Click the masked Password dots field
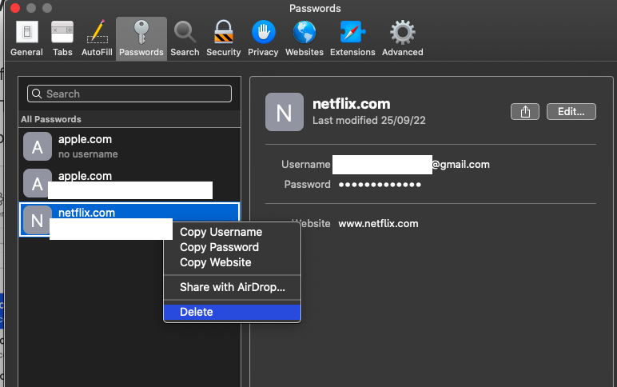The height and width of the screenshot is (387, 617). 380,184
